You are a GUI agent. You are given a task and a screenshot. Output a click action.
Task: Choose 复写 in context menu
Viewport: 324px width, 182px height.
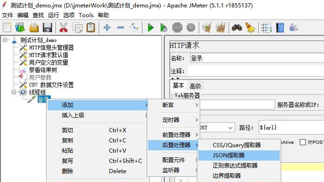point(98,161)
